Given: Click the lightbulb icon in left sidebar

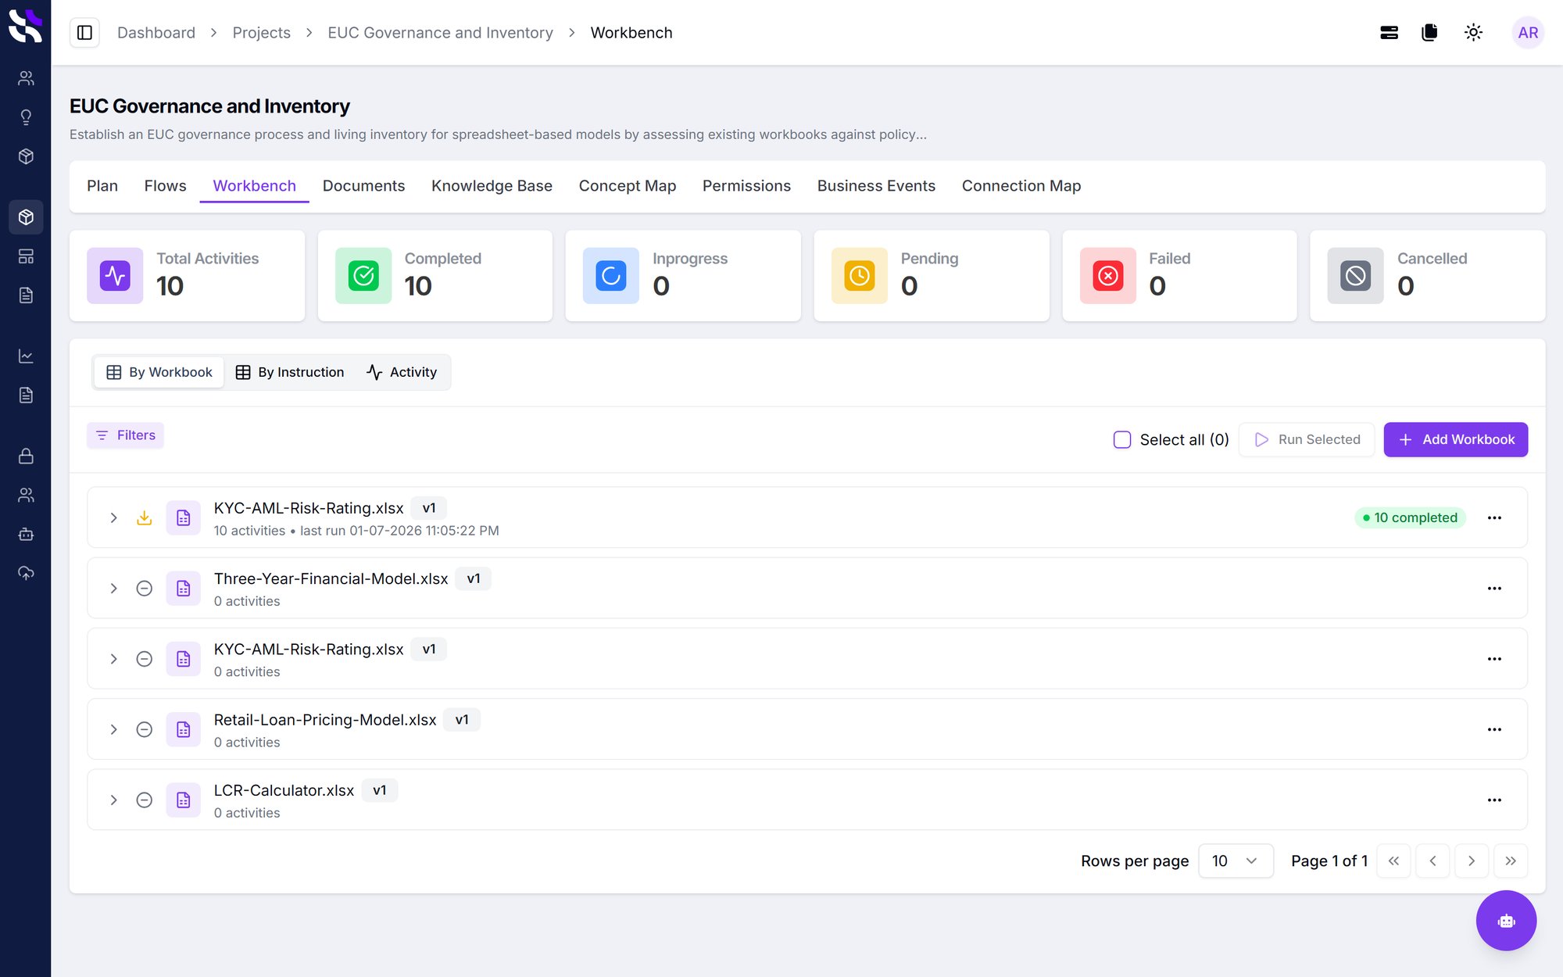Looking at the screenshot, I should (26, 117).
